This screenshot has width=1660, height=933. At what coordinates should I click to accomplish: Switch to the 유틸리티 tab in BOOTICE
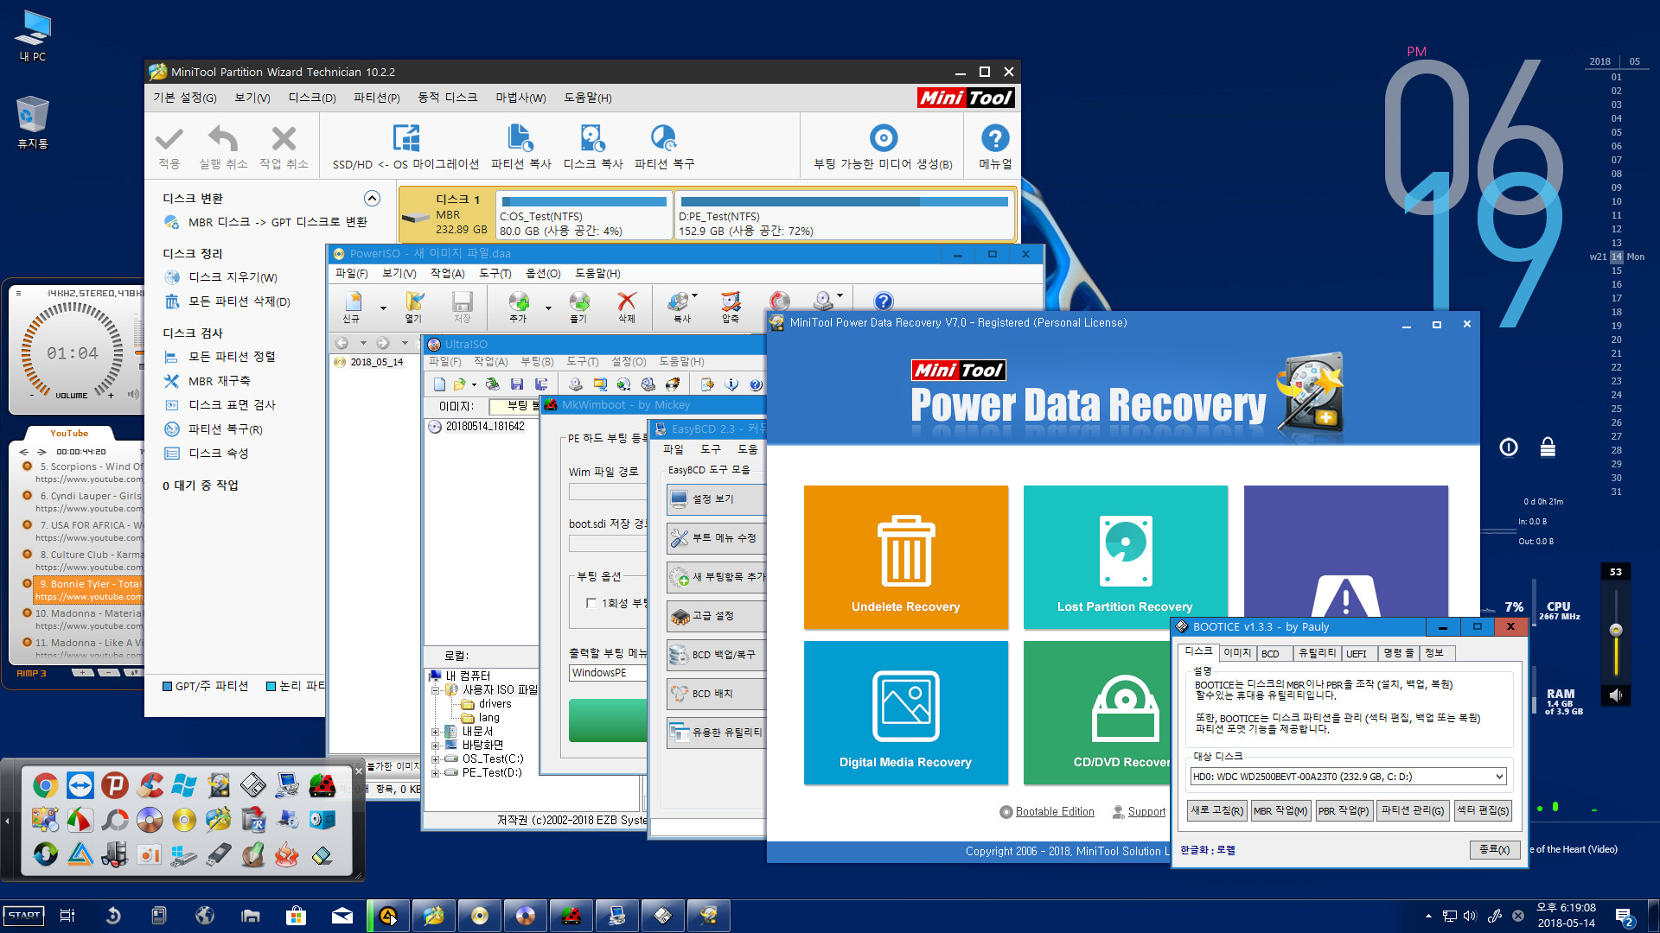1317,653
